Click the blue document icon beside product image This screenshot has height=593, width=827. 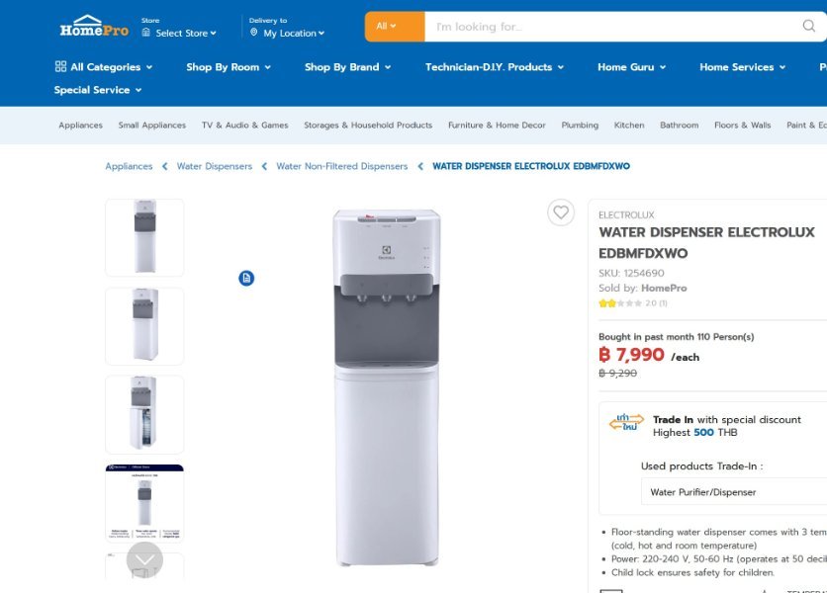point(246,278)
